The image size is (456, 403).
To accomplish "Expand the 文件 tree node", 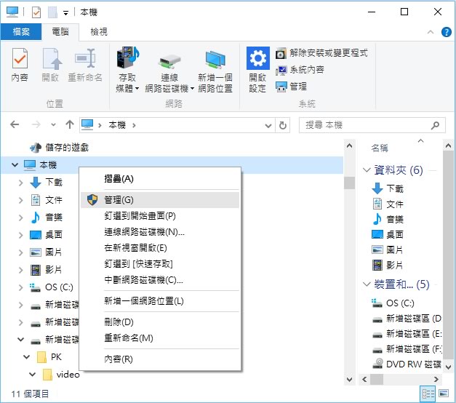I will click(x=20, y=200).
